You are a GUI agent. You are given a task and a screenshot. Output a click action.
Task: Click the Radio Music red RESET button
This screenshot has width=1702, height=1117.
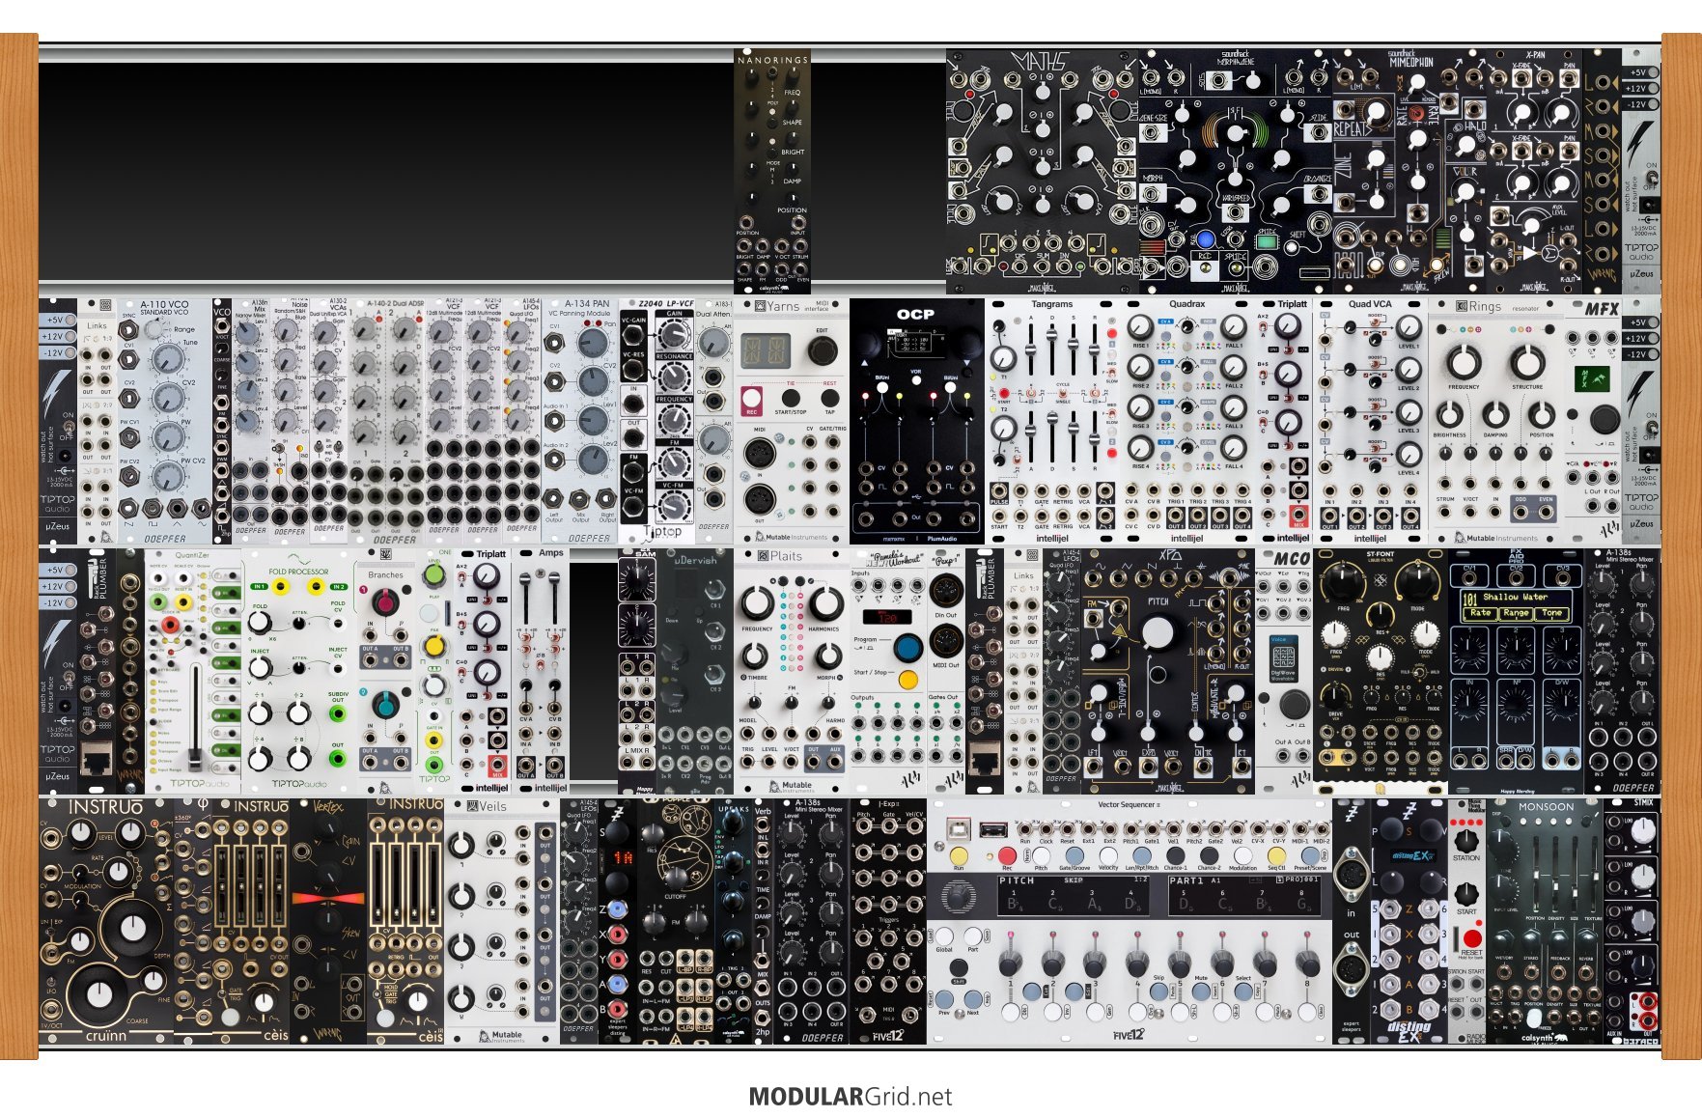pos(1472,938)
